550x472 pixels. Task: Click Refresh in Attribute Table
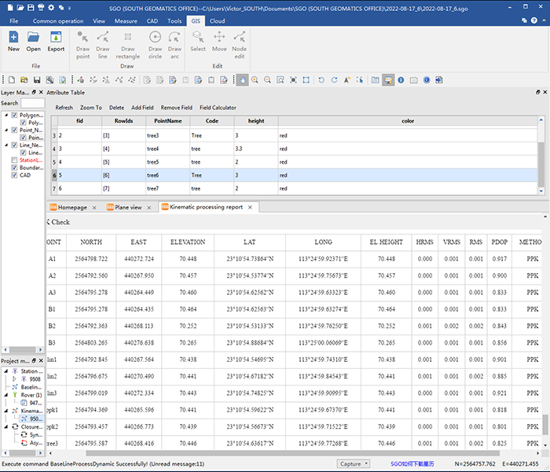tap(64, 108)
